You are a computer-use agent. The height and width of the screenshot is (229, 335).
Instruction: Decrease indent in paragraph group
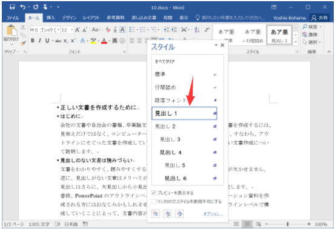click(x=167, y=30)
